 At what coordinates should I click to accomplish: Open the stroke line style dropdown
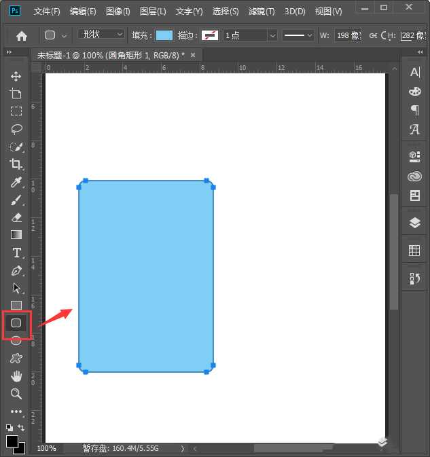(298, 35)
